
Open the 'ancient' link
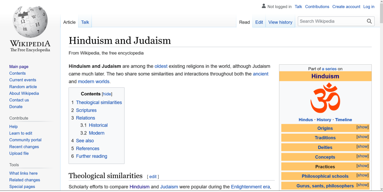[261, 74]
